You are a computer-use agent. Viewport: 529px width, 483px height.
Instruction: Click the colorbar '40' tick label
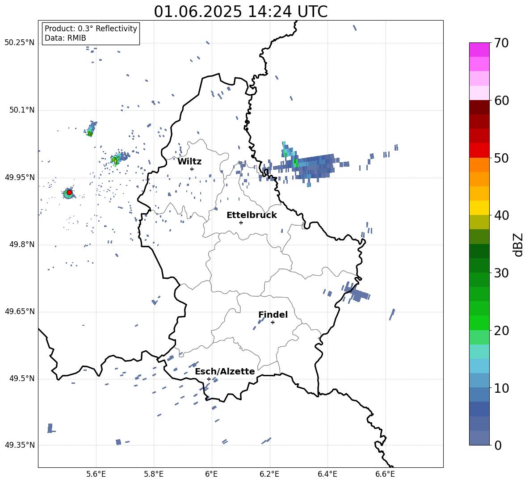(x=501, y=215)
